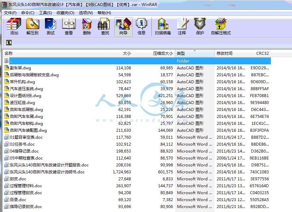The image size is (292, 212).
Task: Click the icon of 01题目审定表.doc
Action: 7,137
